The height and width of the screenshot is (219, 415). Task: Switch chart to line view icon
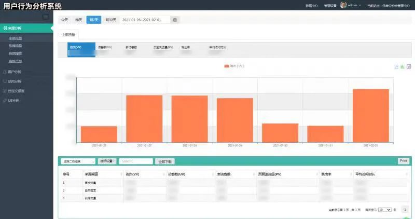click(396, 66)
